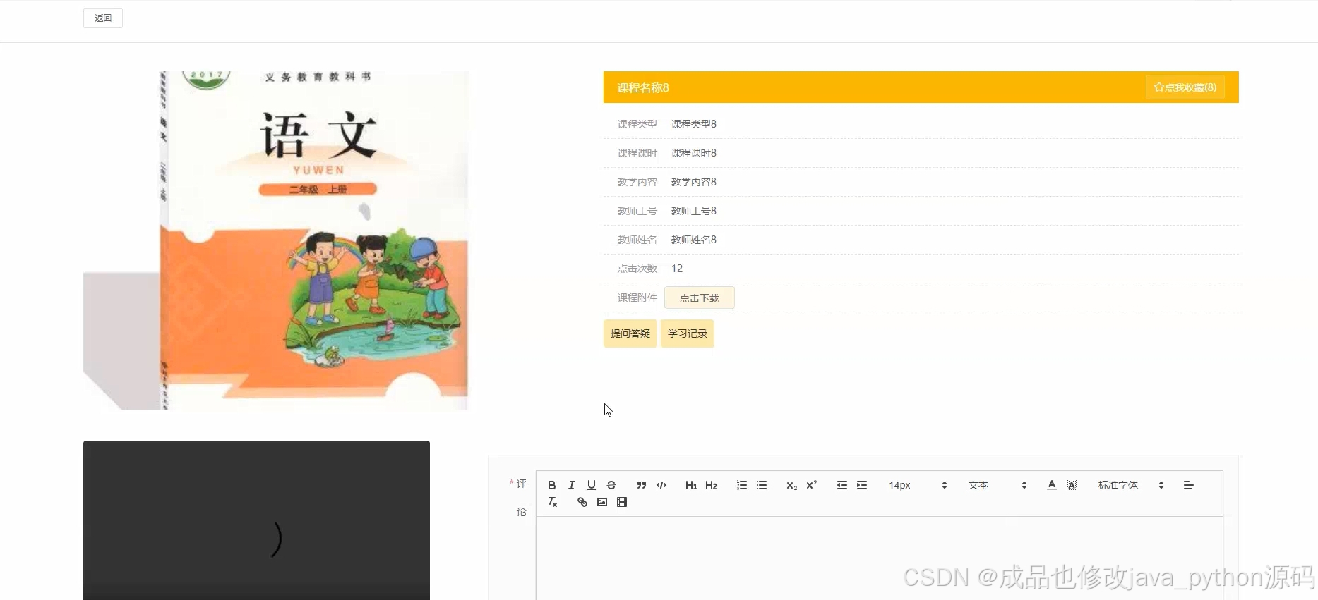The height and width of the screenshot is (600, 1318).
Task: Open the text color picker
Action: click(x=1052, y=485)
